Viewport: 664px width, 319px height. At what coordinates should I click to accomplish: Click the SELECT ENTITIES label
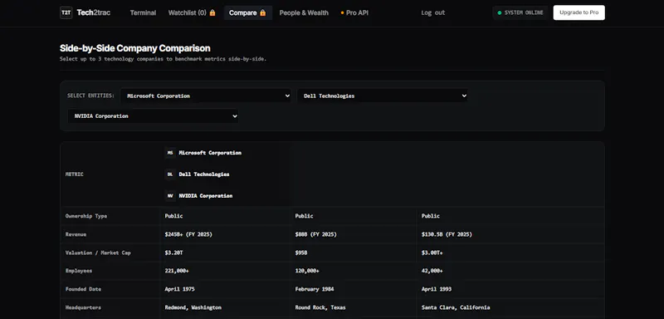point(90,96)
